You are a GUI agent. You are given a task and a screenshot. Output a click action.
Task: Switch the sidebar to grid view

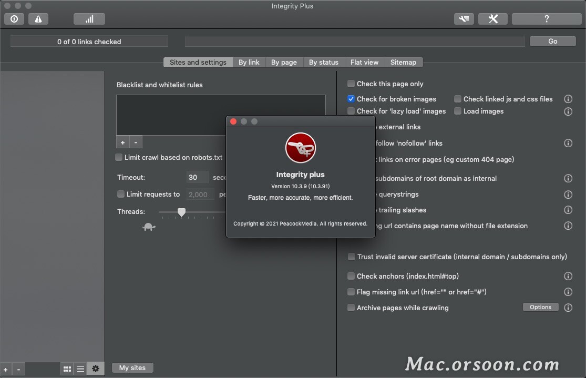[x=67, y=369]
